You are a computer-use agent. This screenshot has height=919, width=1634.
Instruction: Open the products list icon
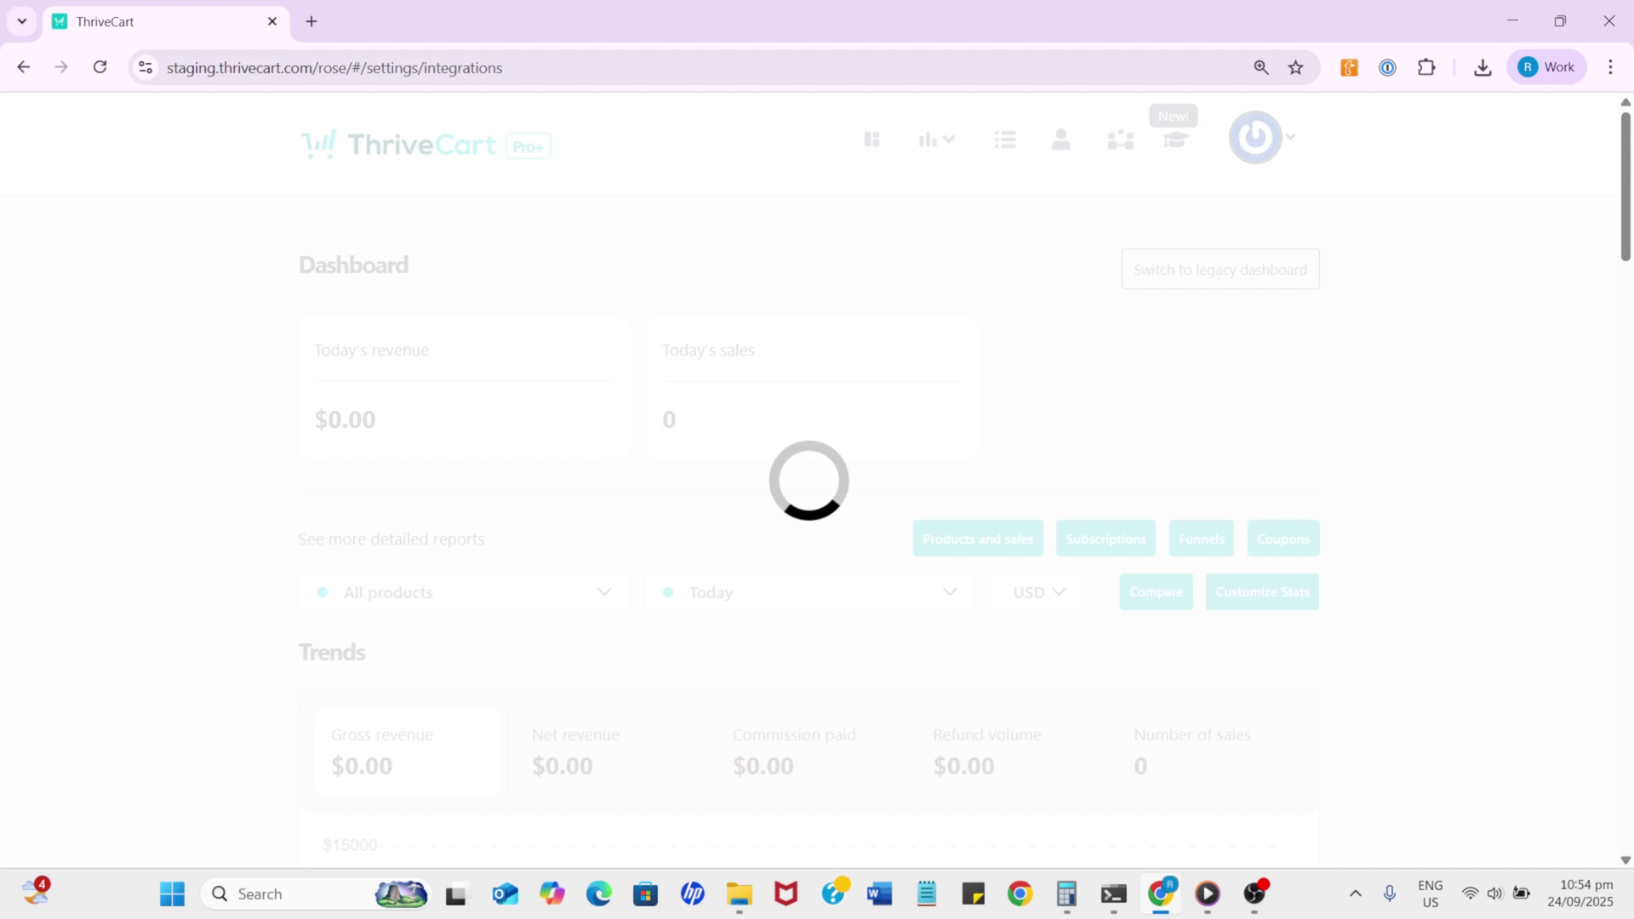1005,139
